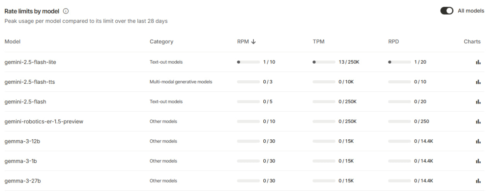Screen dimensions: 495x193
Task: Open chart for gemini-2.5-flash-tts
Action: click(x=478, y=82)
